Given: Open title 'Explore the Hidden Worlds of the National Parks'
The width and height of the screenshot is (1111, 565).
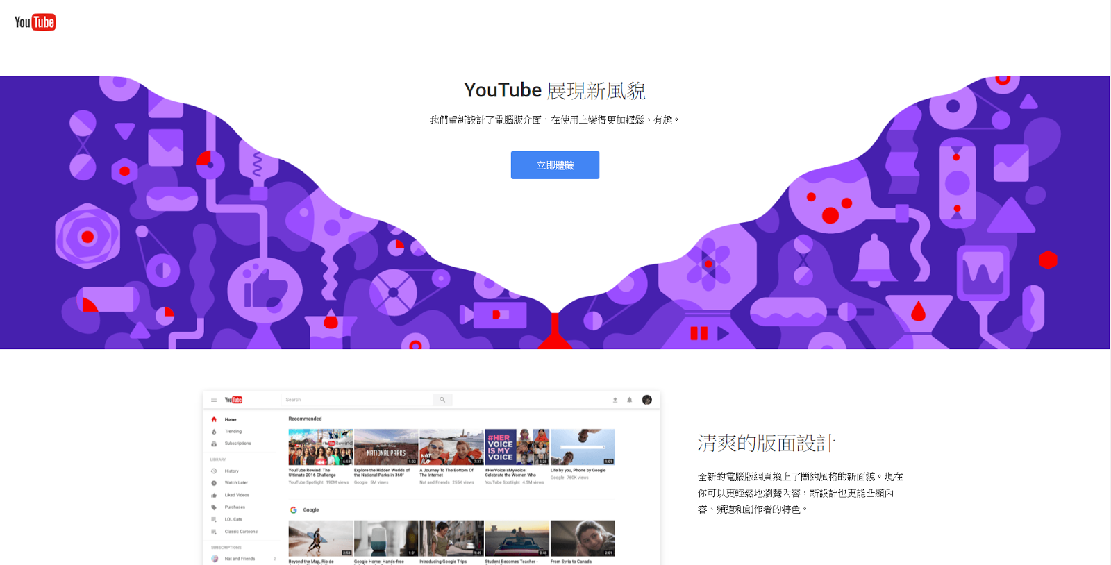Looking at the screenshot, I should pos(382,473).
